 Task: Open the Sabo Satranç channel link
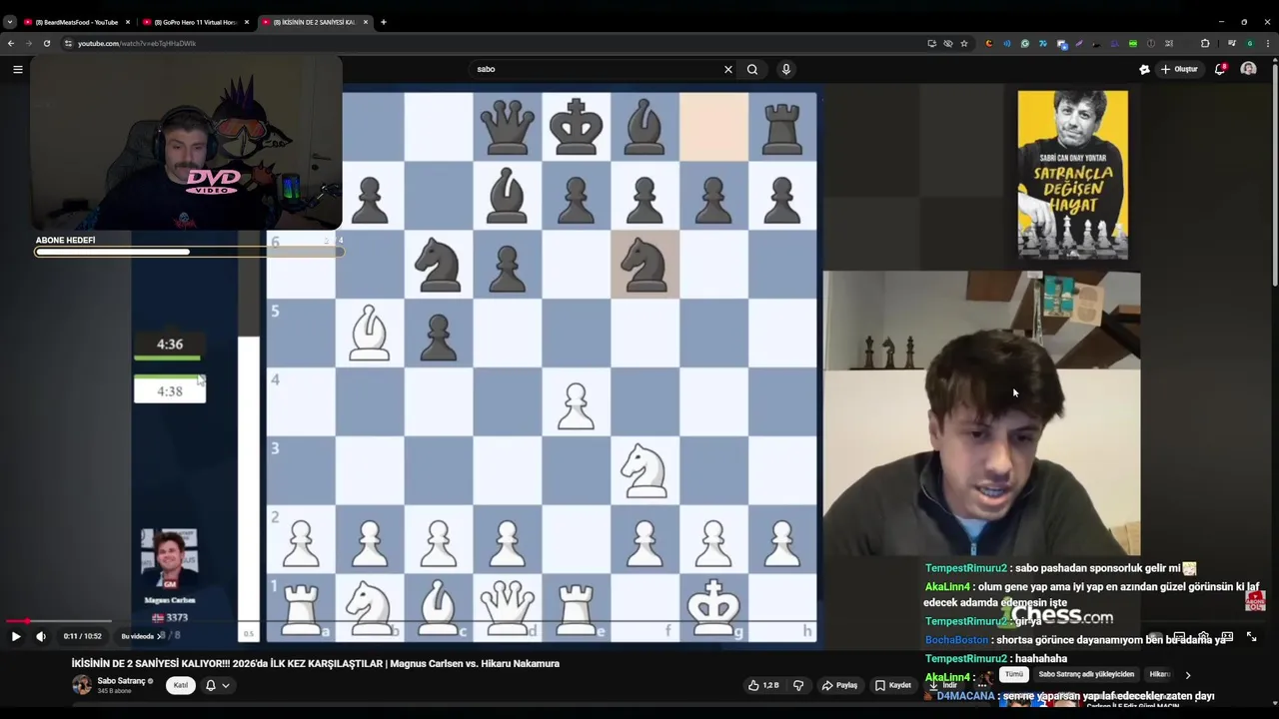(122, 681)
